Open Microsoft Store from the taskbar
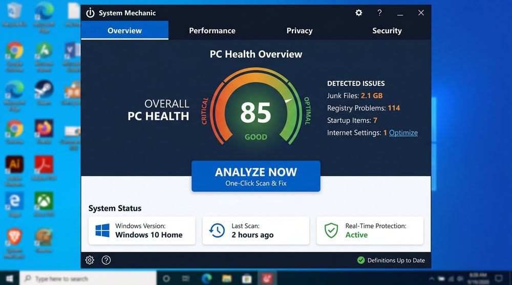512x285 pixels. pyautogui.click(x=247, y=278)
